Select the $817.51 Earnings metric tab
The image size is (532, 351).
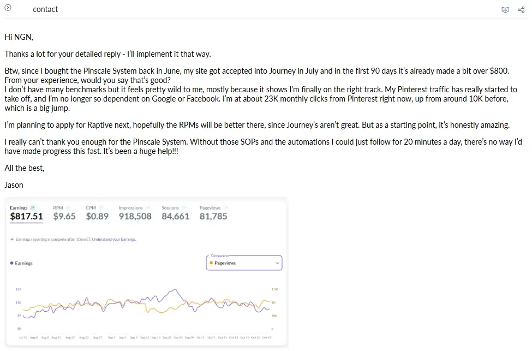coord(26,216)
